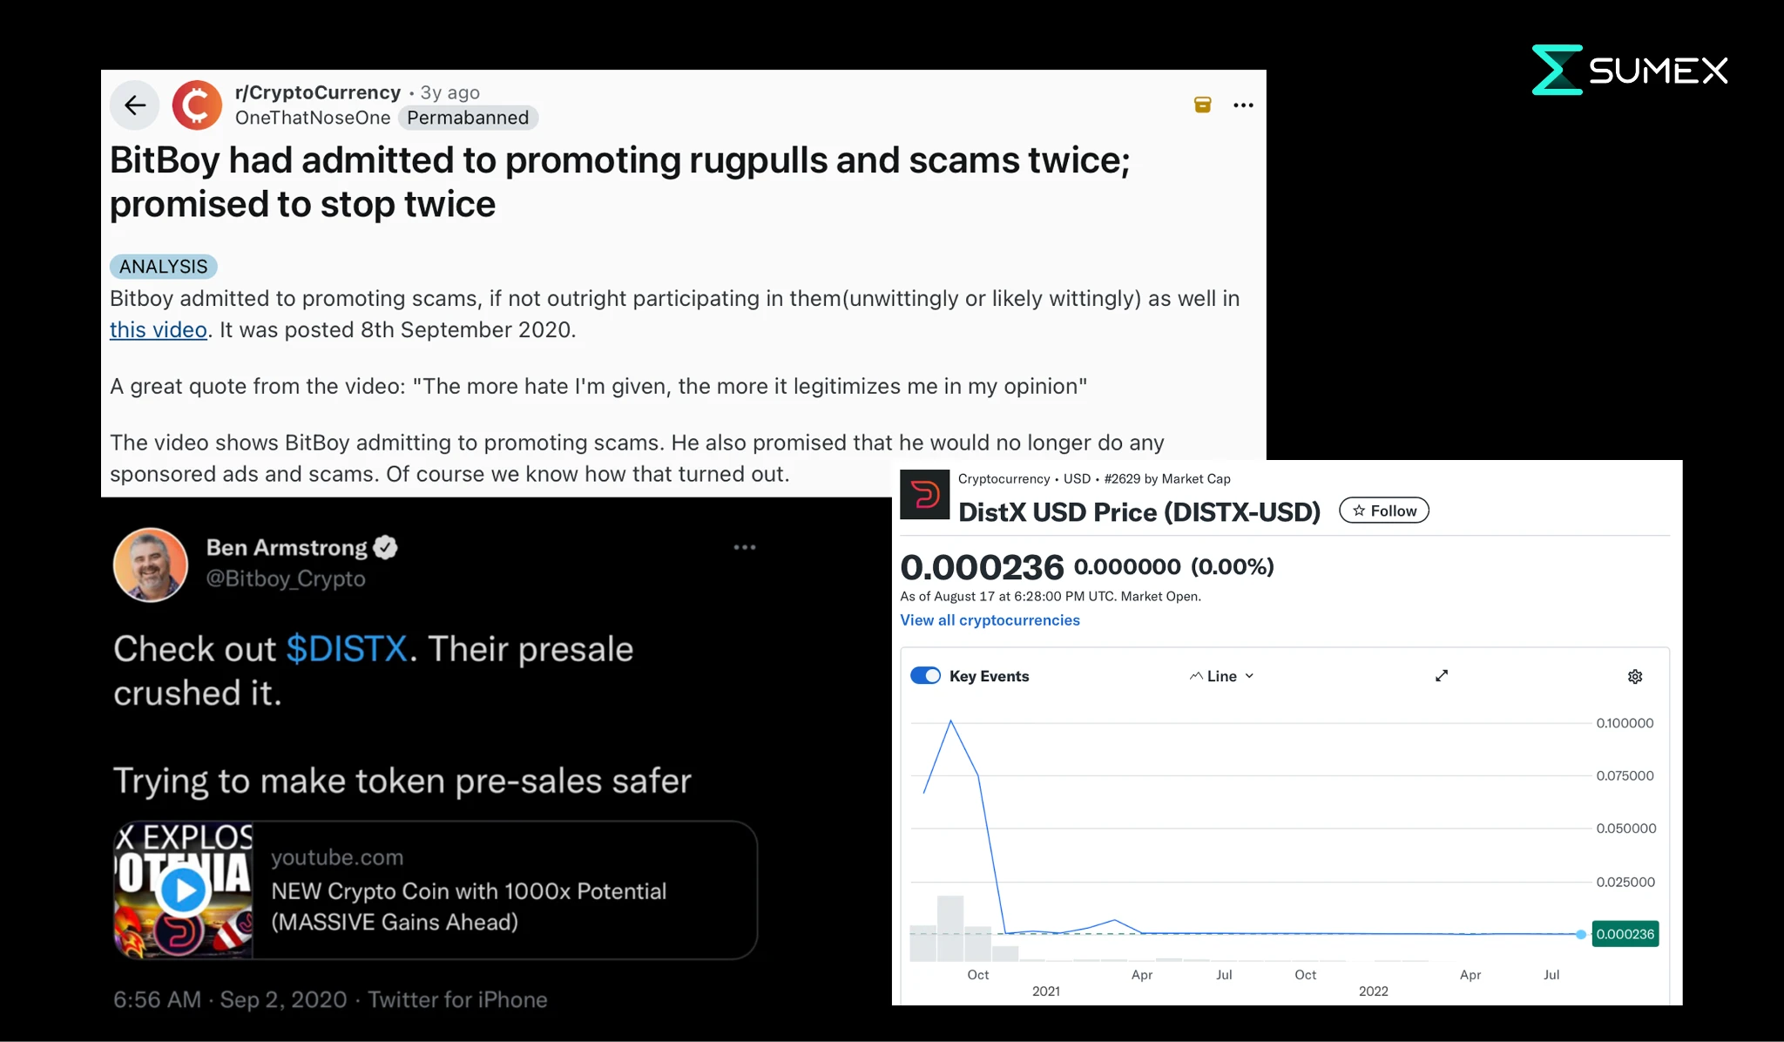Click the current price marker dot on chart
The width and height of the screenshot is (1784, 1042).
point(1580,934)
